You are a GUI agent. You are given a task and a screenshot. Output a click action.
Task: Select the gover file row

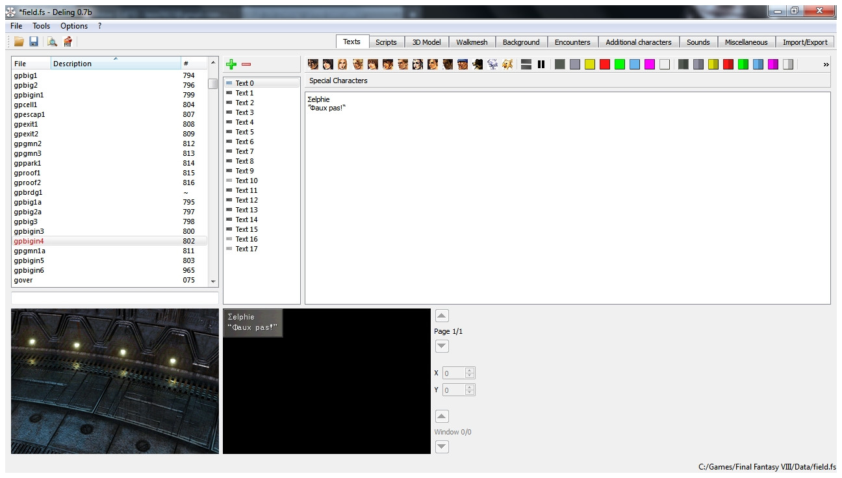pos(109,280)
